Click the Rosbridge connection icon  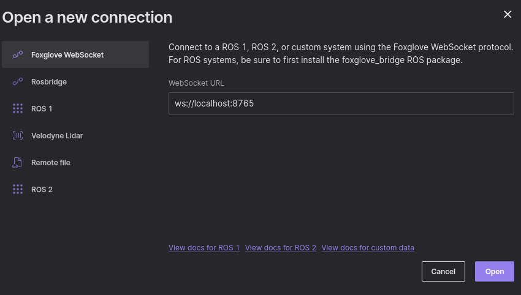click(18, 81)
